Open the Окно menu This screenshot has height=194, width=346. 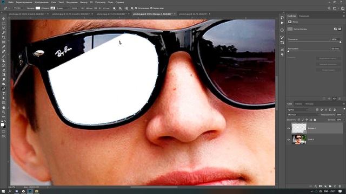110,2
